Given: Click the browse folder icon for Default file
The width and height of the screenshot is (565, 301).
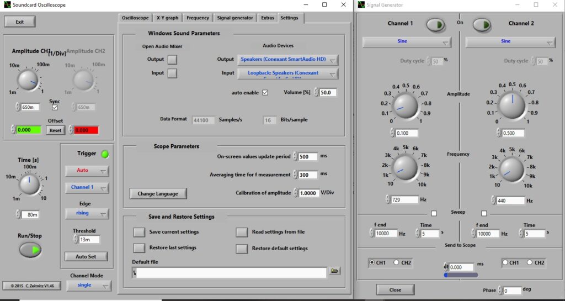Looking at the screenshot, I should [x=335, y=271].
